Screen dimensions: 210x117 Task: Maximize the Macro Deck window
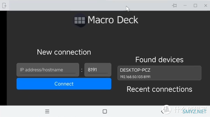pos(195,5)
